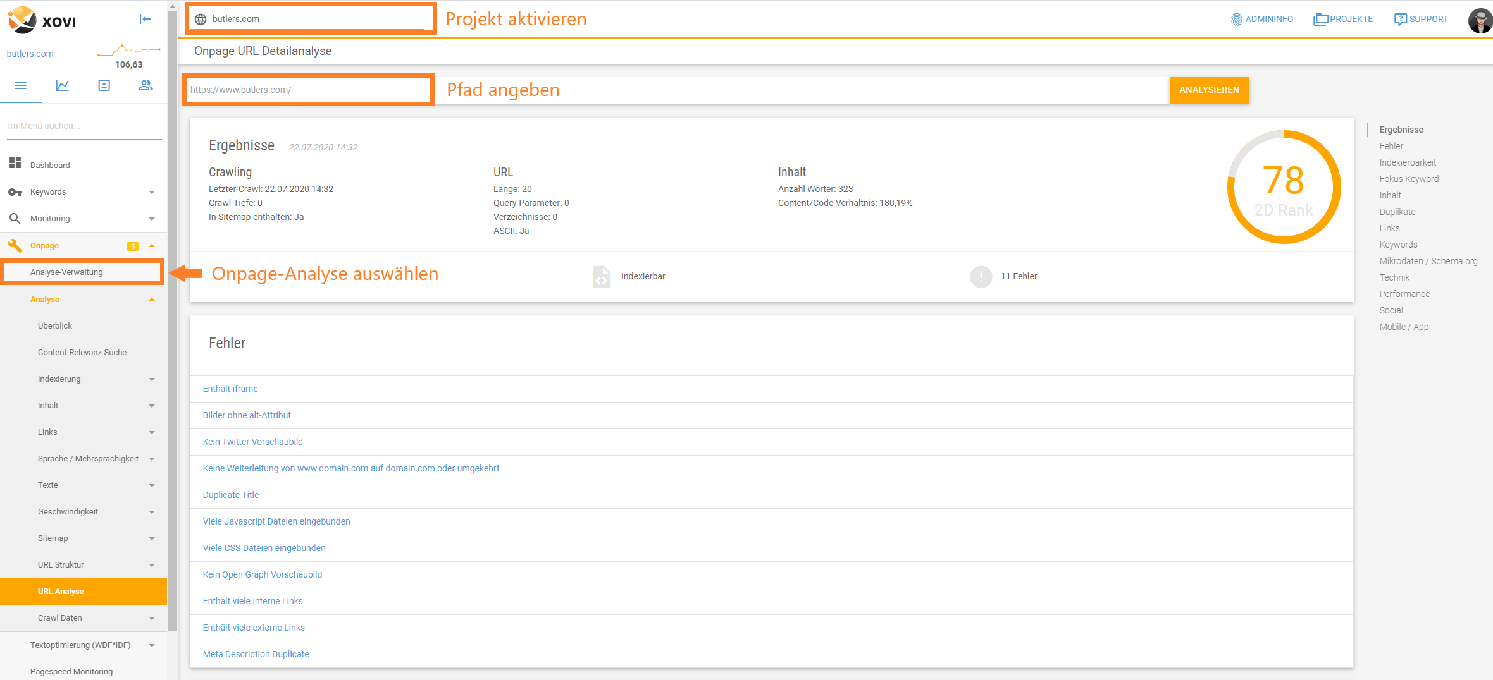This screenshot has width=1493, height=680.
Task: Open Viele CSS Dateien eingebunden link
Action: click(x=264, y=548)
